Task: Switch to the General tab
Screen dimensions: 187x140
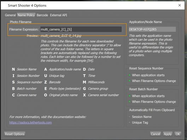Action: [10, 15]
